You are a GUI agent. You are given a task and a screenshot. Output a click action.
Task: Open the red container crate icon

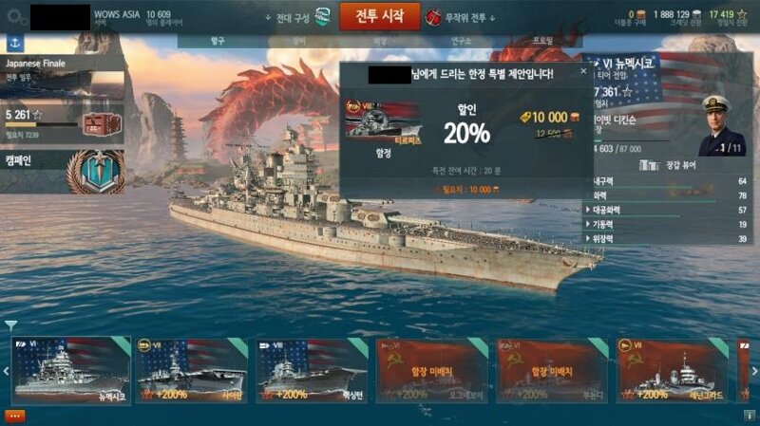tap(101, 125)
